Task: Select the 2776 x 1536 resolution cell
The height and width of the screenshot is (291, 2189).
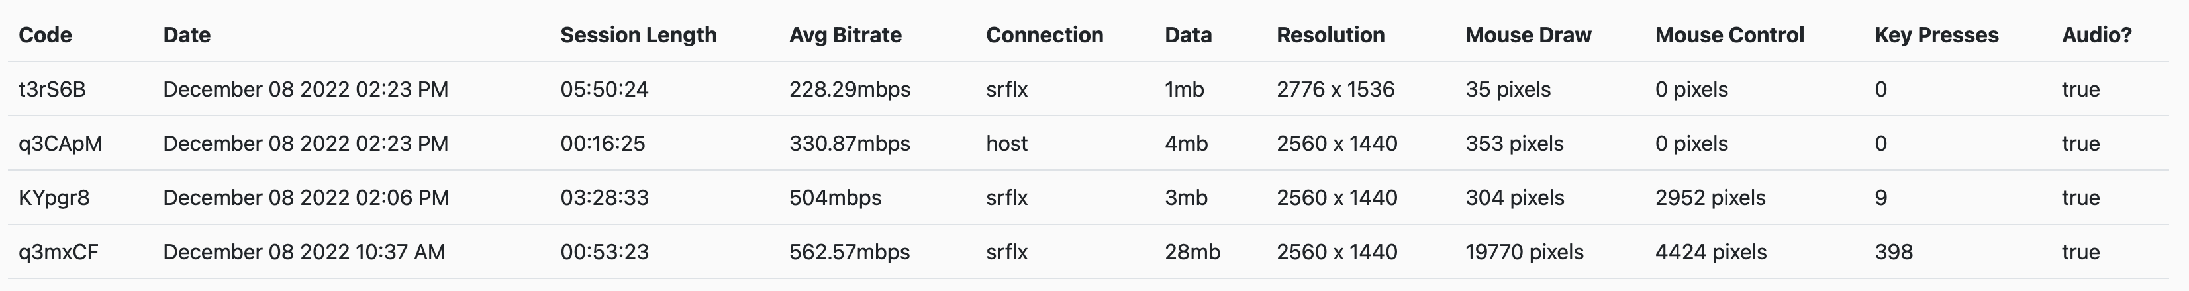Action: coord(1336,89)
